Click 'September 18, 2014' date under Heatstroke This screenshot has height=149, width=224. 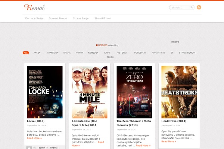coord(171,126)
